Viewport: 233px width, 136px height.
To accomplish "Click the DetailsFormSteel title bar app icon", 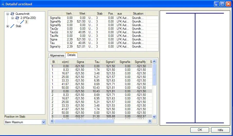I will point(3,4).
